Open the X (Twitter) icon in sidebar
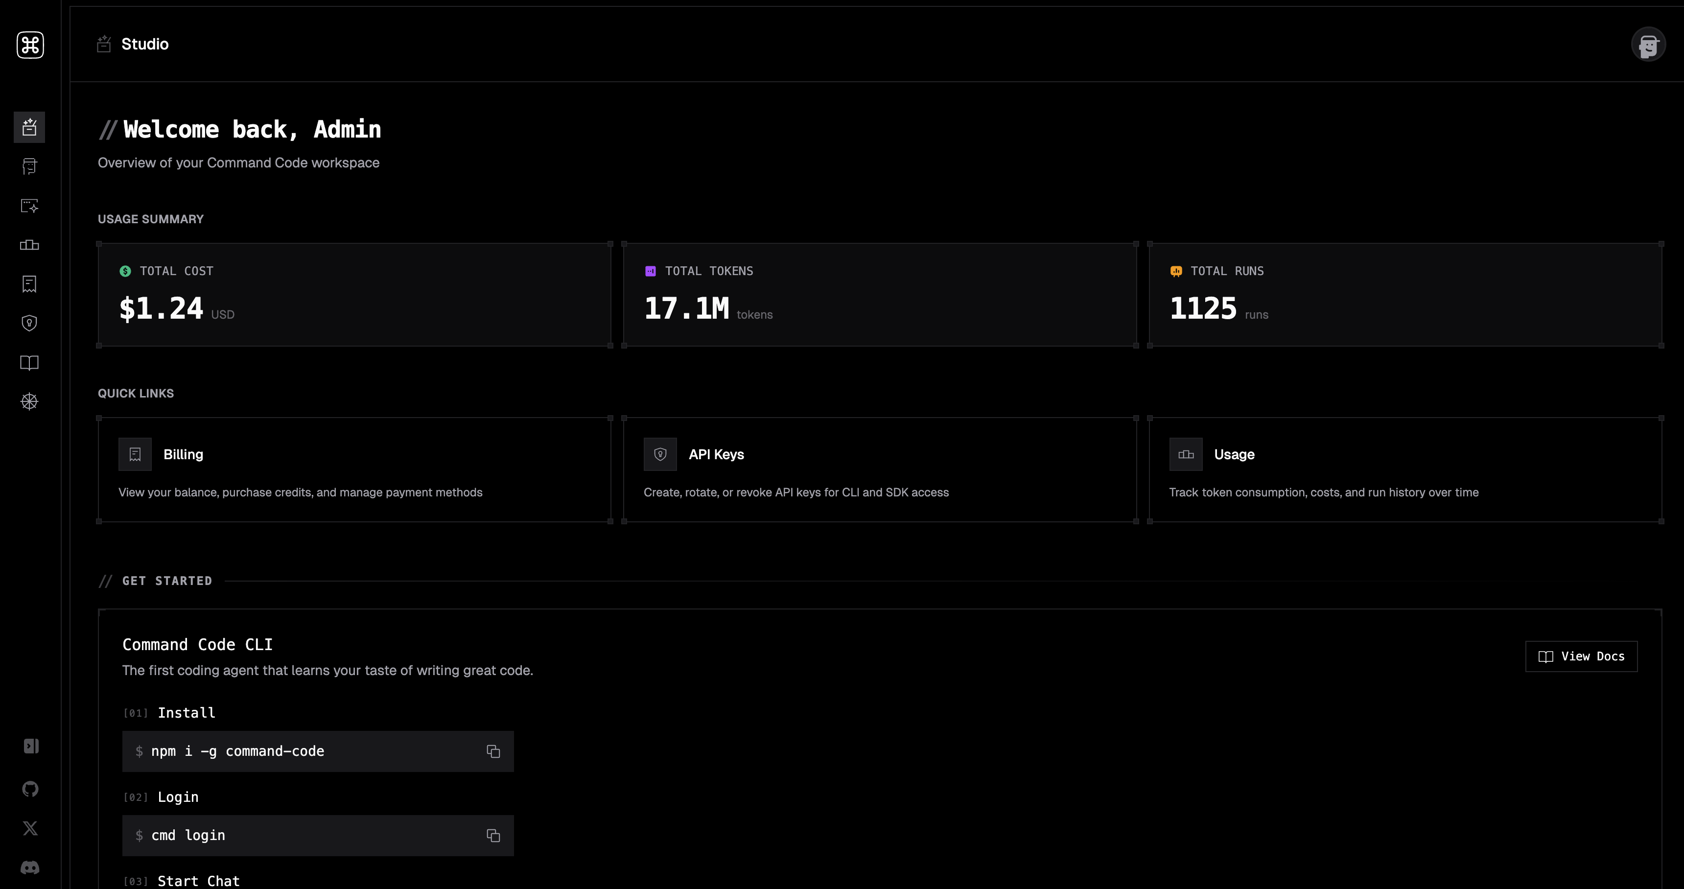This screenshot has height=889, width=1684. (x=30, y=828)
